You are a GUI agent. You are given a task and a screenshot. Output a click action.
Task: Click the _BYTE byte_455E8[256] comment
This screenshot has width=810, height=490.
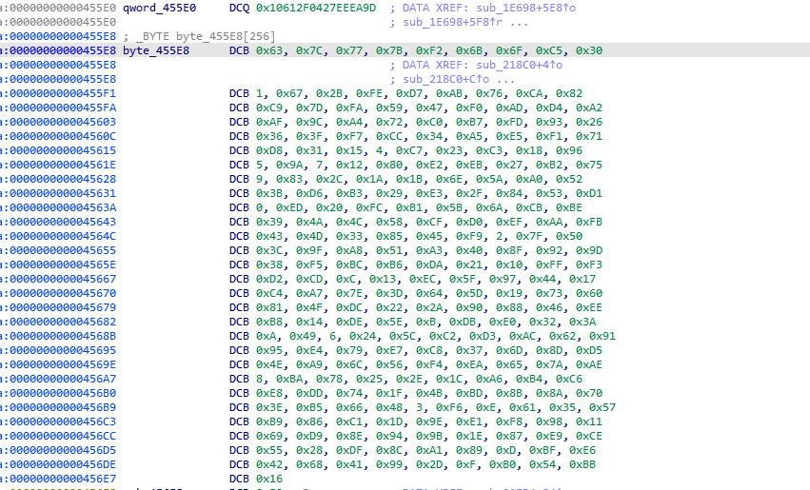point(206,37)
